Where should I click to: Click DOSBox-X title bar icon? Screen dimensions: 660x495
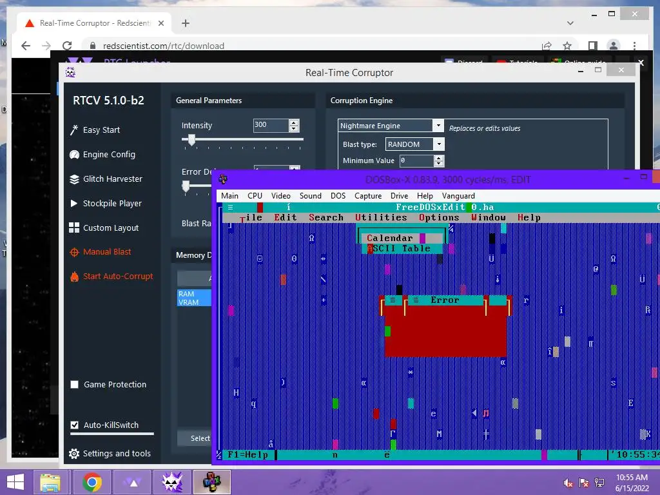point(223,179)
